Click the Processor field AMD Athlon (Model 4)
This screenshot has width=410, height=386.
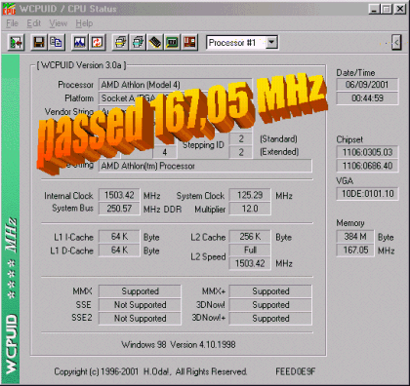175,85
